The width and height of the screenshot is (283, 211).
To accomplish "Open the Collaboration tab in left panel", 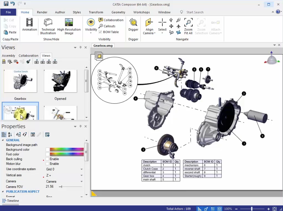I will click(x=29, y=56).
